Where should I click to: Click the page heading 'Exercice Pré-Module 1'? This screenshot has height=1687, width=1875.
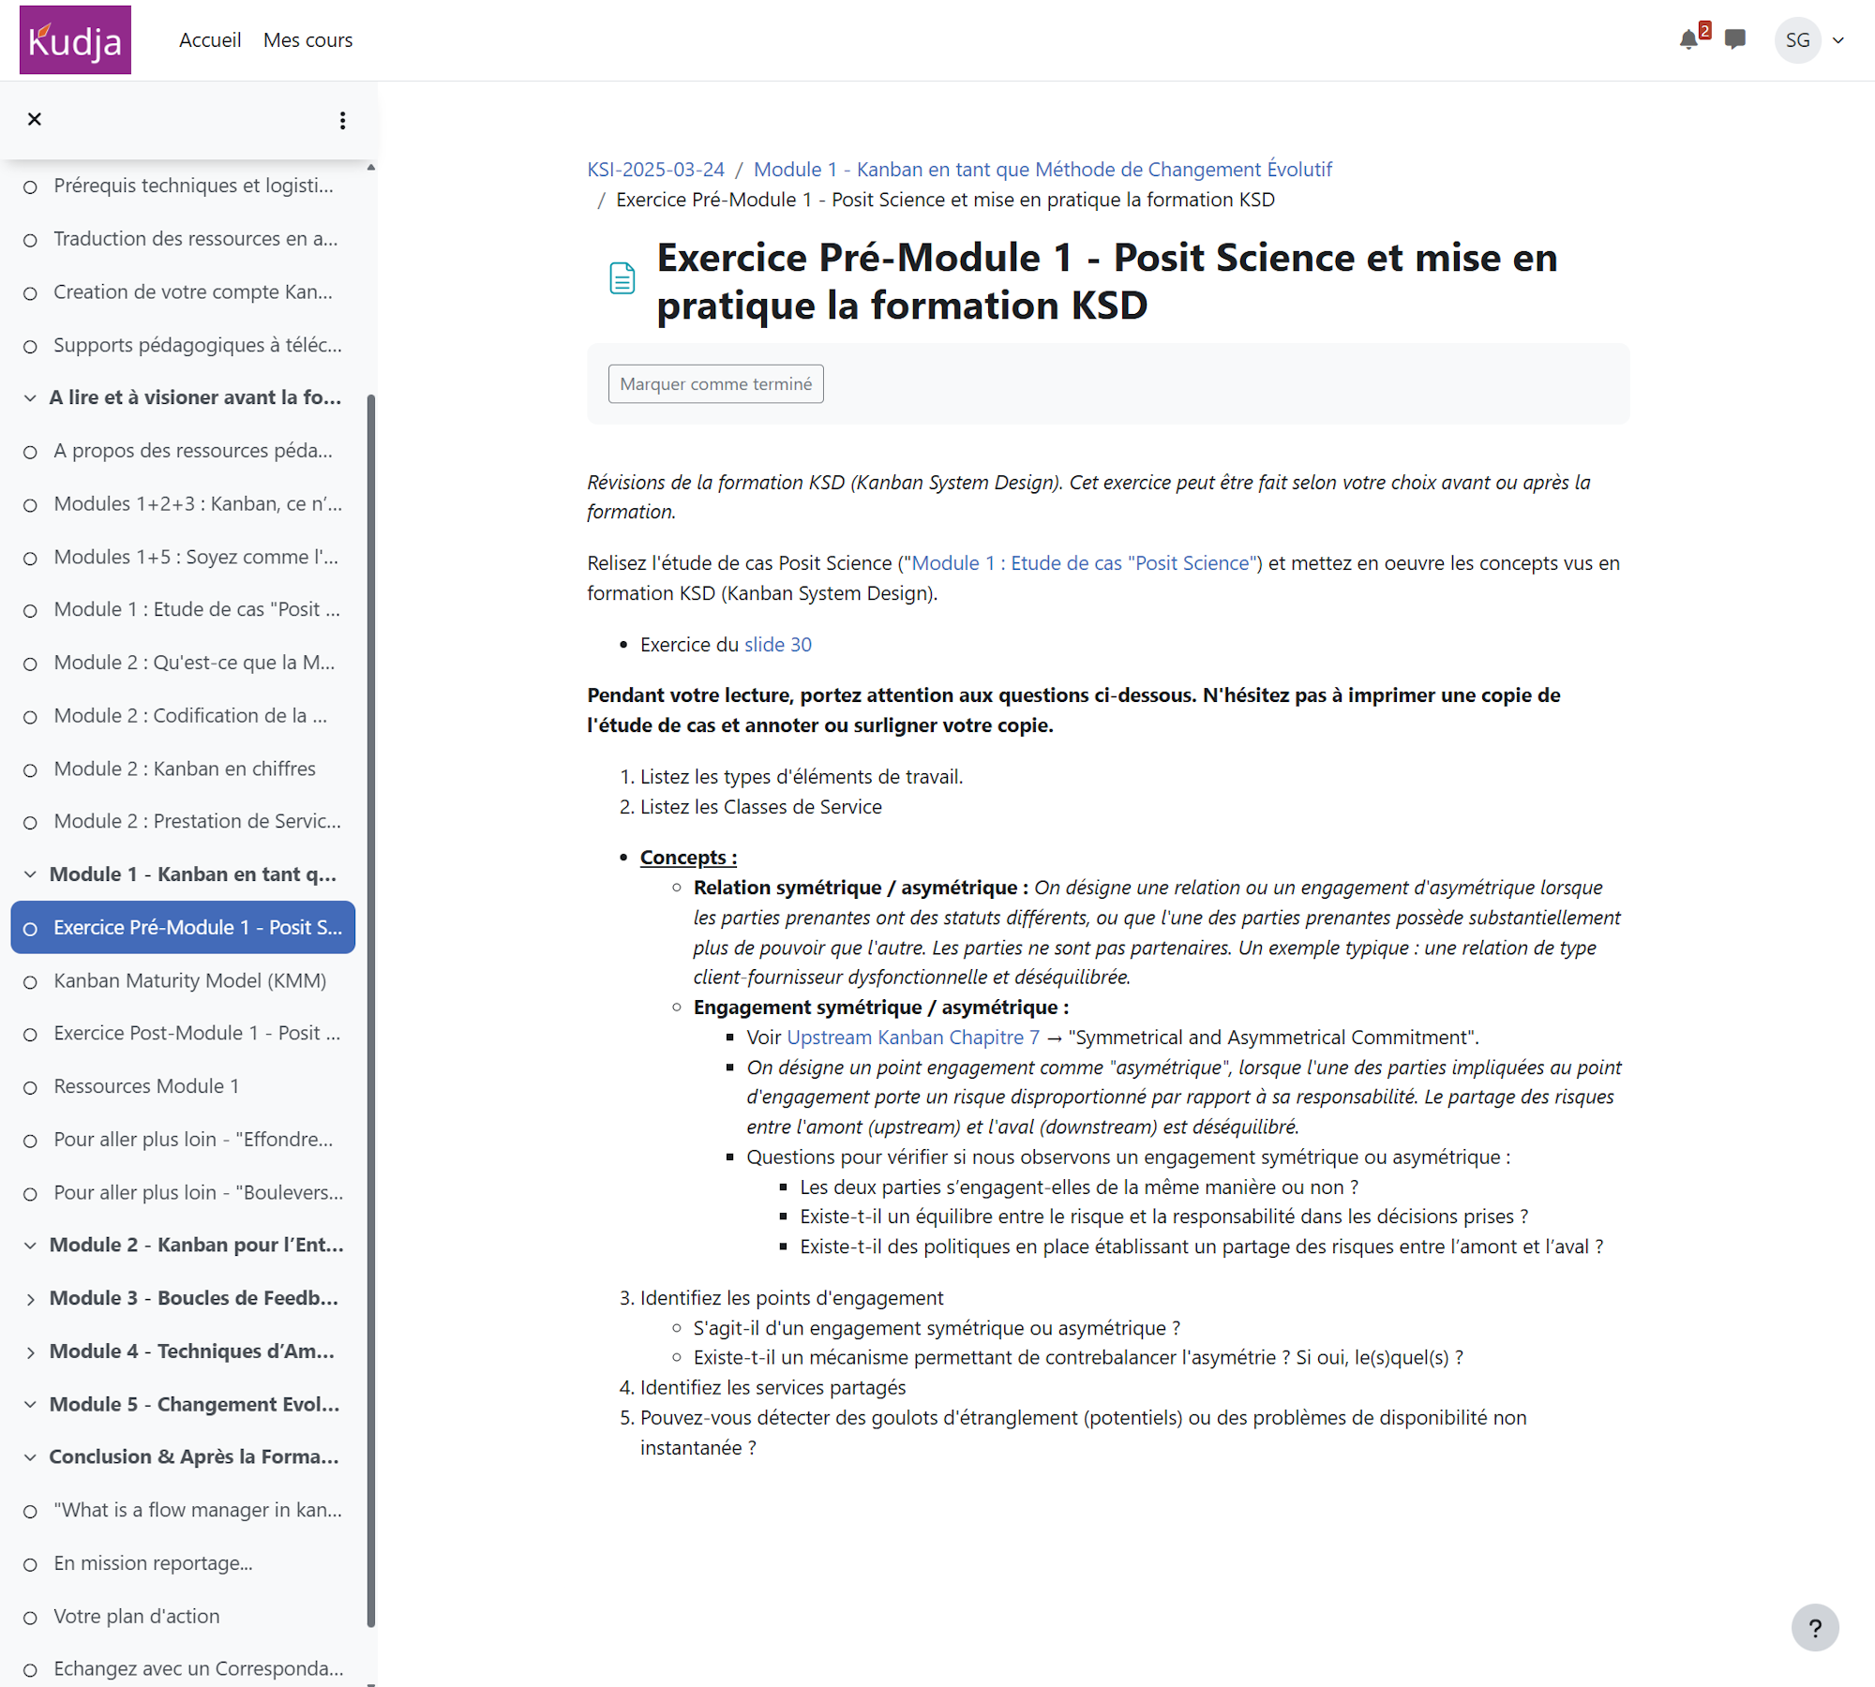point(1107,281)
